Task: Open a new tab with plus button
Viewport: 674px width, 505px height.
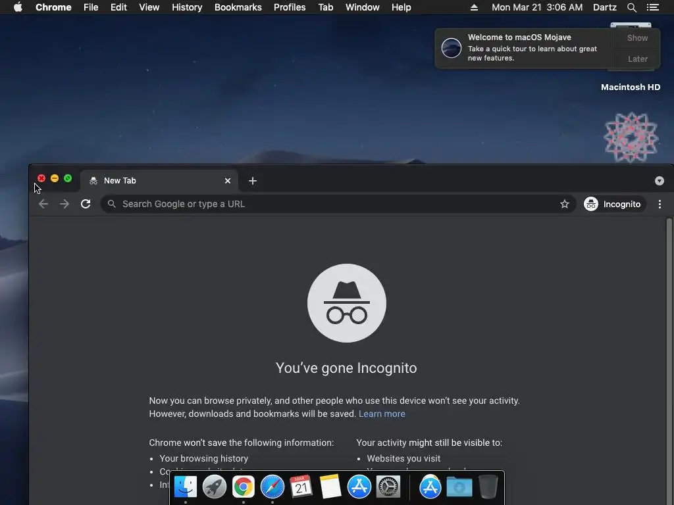Action: pyautogui.click(x=253, y=181)
